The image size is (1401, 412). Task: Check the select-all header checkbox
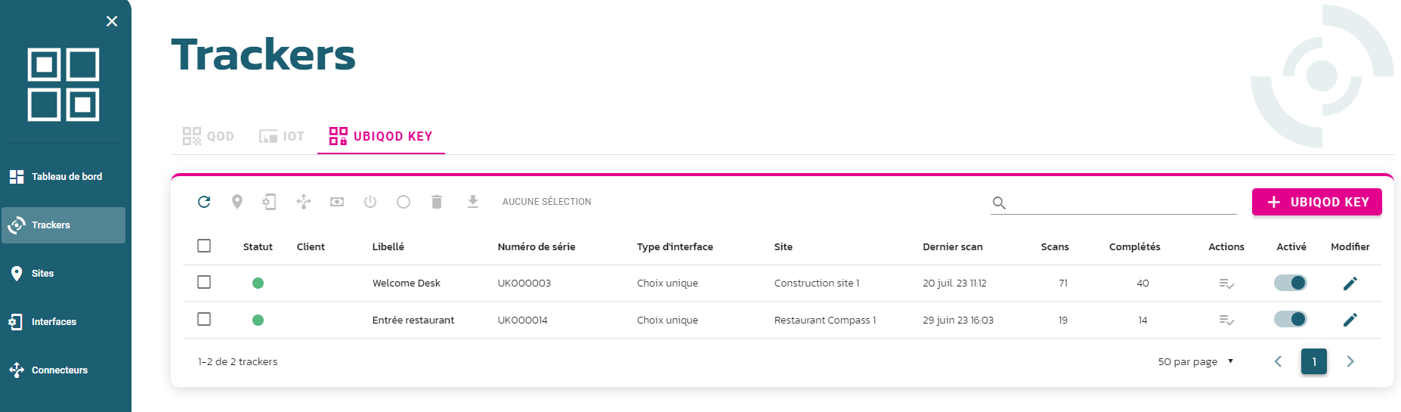coord(204,246)
